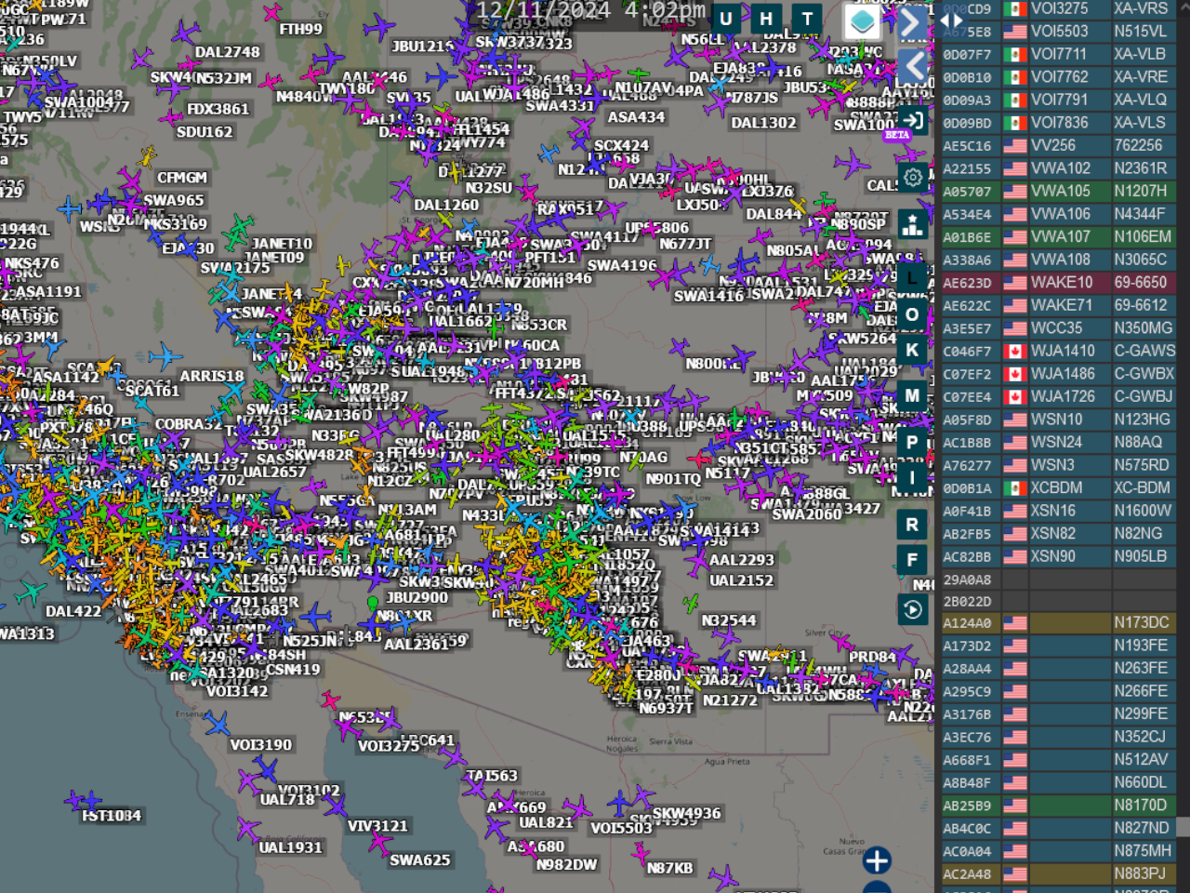This screenshot has height=893, width=1190.
Task: Select the VV256 aircraft row
Action: pos(1058,145)
